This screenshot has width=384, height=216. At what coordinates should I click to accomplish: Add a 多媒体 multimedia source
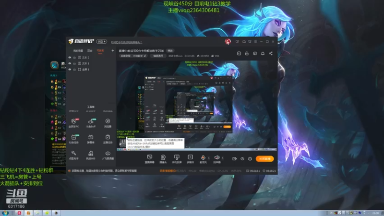[x=190, y=159]
